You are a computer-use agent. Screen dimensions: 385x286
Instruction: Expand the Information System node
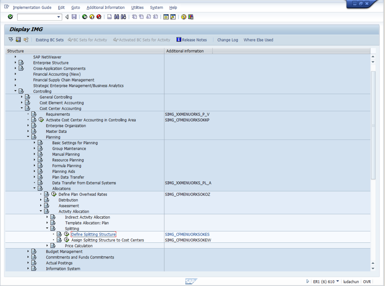click(x=28, y=268)
